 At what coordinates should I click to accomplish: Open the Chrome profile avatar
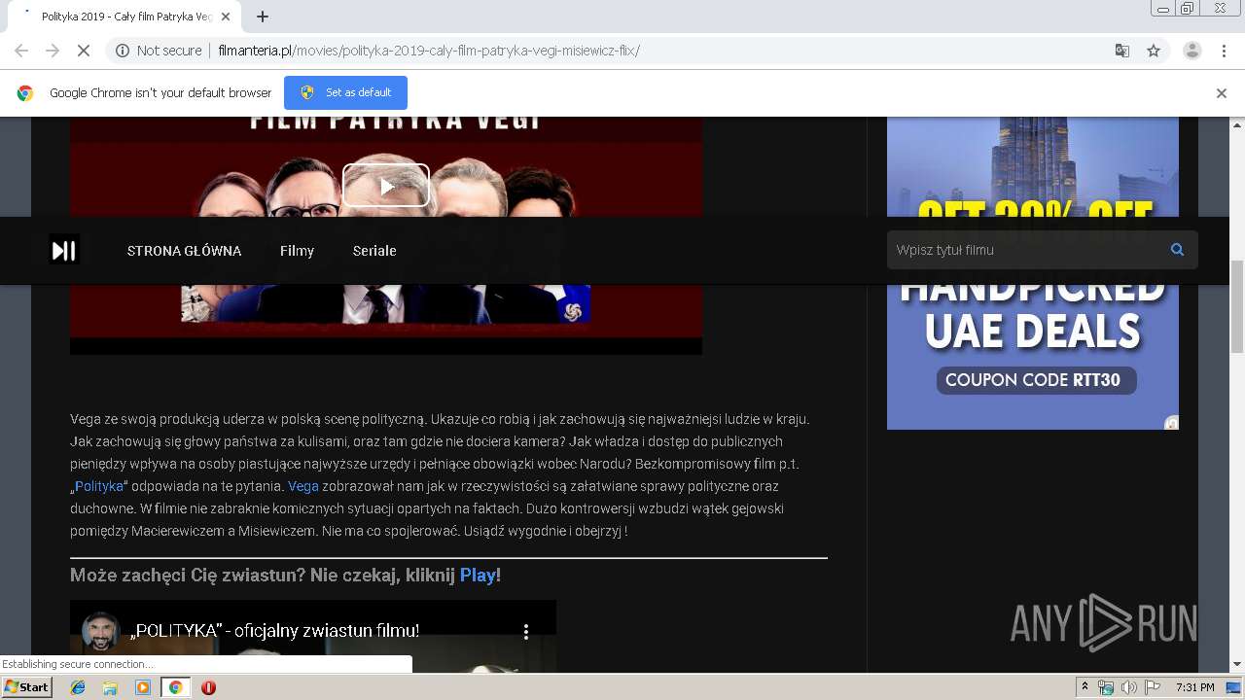(x=1192, y=51)
